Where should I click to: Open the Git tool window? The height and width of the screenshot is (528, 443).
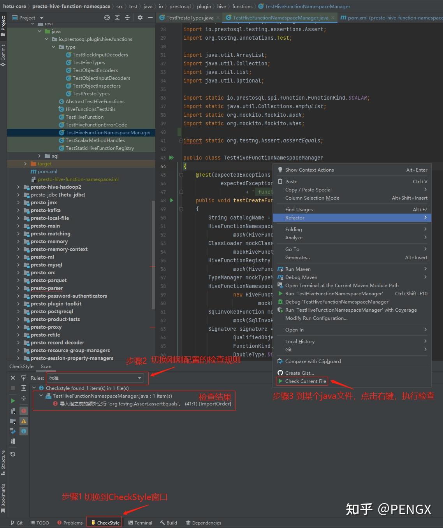point(16,523)
